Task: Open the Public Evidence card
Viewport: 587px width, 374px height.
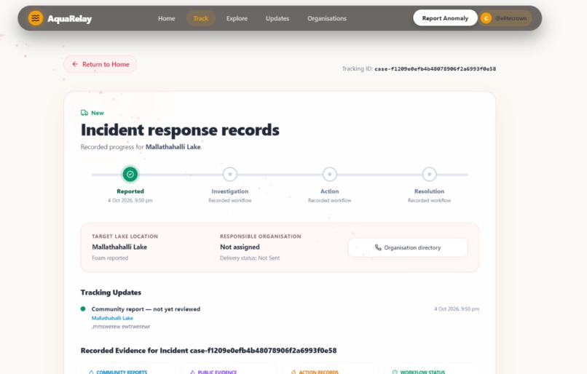Action: coord(229,370)
